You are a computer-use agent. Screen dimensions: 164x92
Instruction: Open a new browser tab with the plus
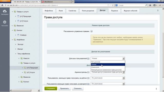coord(73,2)
